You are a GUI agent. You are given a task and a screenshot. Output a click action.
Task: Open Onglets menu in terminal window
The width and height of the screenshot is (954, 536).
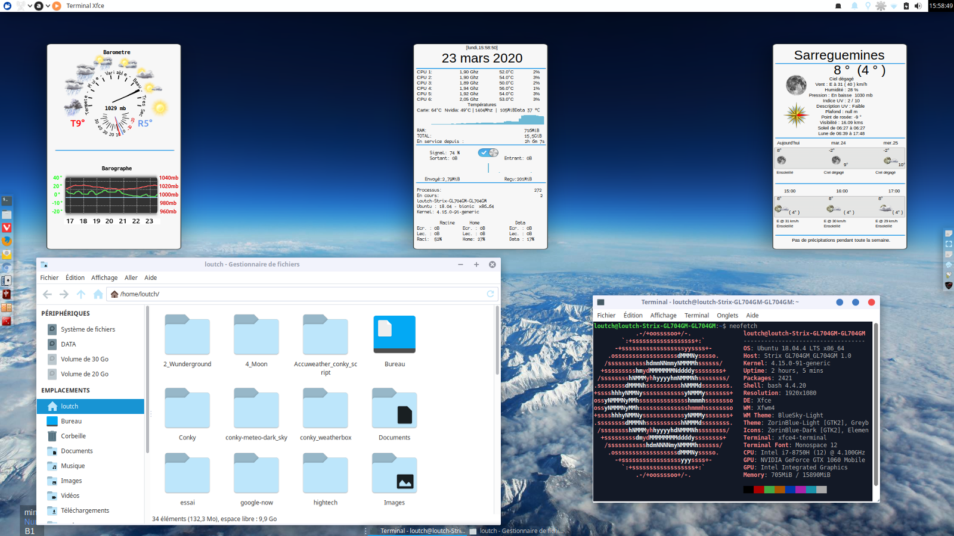click(x=727, y=315)
